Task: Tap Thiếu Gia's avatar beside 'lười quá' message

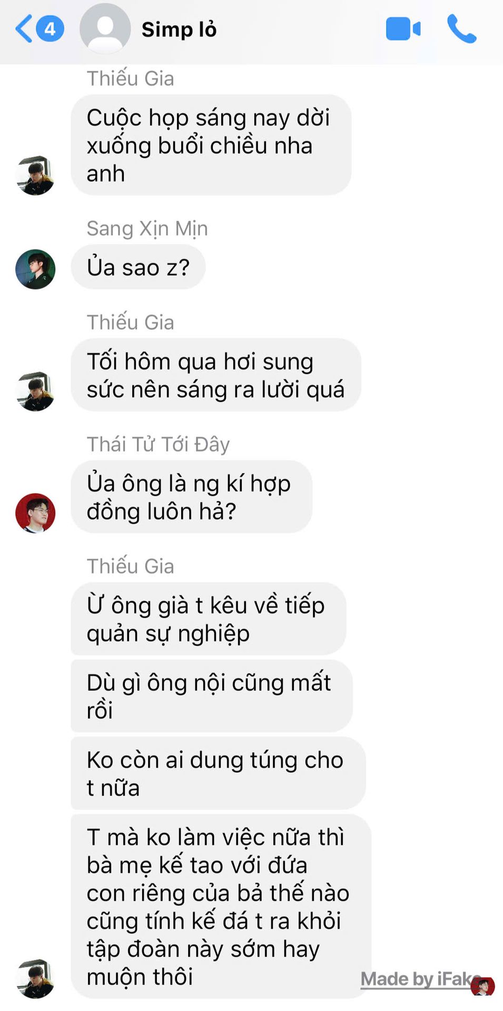Action: 35,391
